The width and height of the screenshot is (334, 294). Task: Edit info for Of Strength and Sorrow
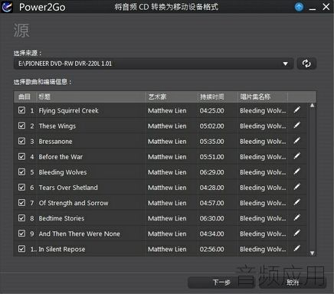click(x=296, y=202)
